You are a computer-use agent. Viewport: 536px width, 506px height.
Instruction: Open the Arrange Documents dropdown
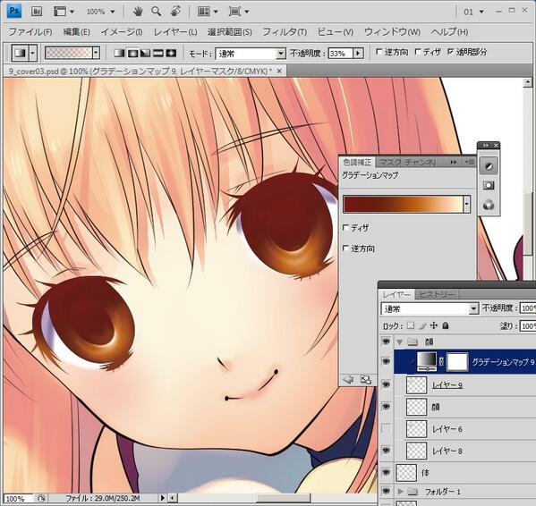(208, 12)
